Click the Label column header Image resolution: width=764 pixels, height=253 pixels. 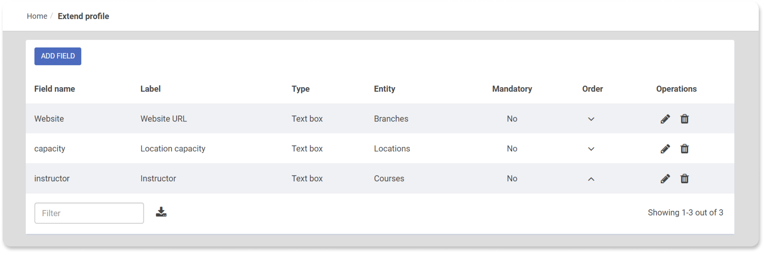click(151, 89)
